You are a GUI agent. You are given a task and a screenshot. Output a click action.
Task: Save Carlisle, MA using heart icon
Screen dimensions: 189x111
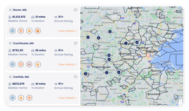tap(76, 77)
